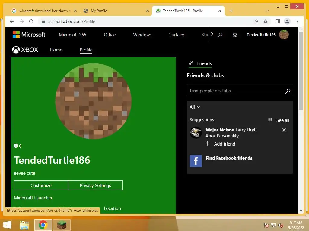
Task: Click the address bar URL
Action: coord(72,21)
